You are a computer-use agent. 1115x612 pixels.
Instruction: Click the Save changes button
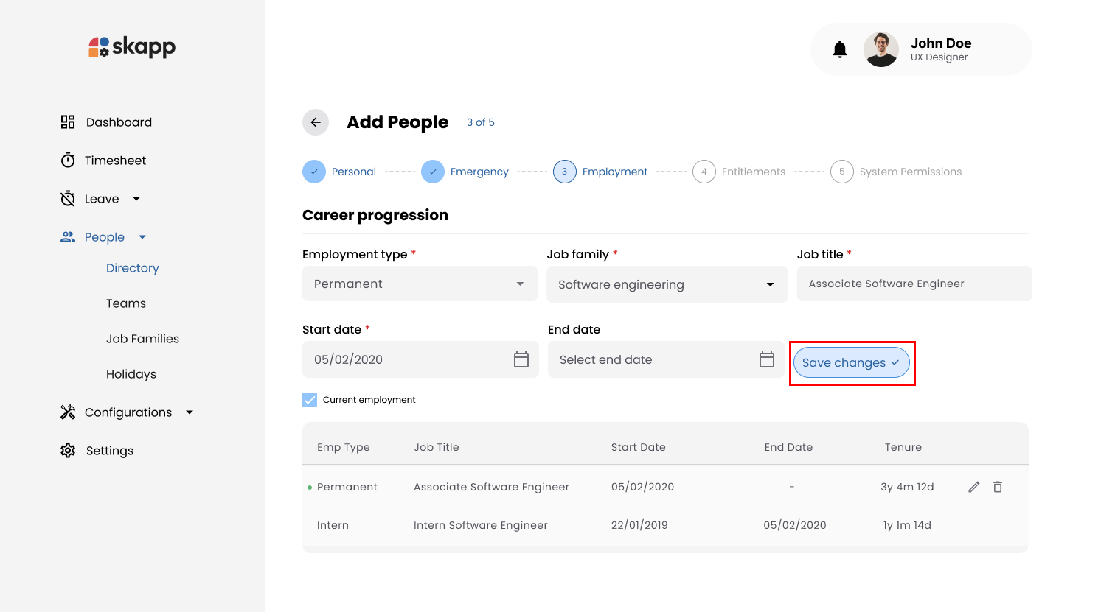pos(852,362)
